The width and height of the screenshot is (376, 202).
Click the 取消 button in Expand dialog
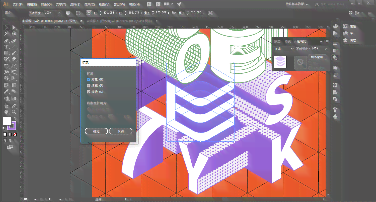click(x=121, y=131)
